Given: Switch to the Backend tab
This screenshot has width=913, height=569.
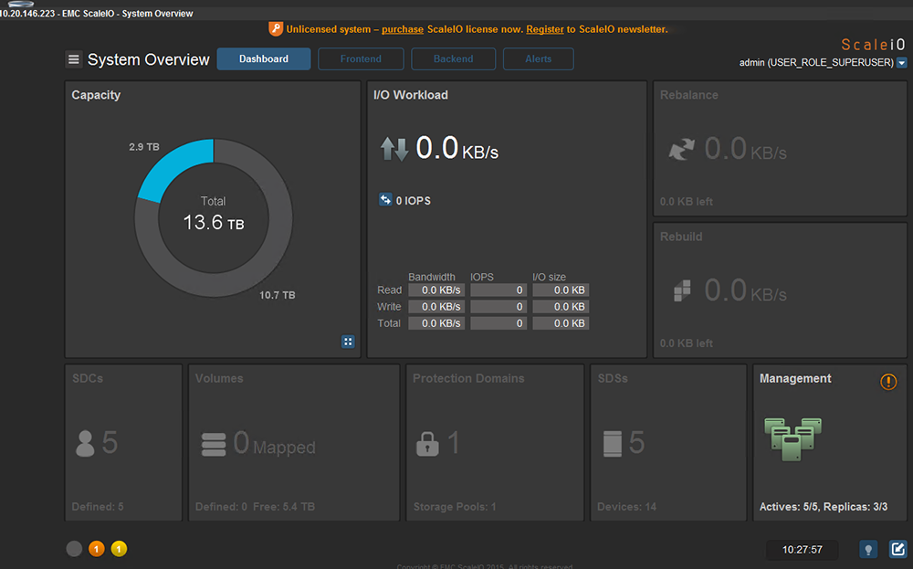Looking at the screenshot, I should point(453,58).
